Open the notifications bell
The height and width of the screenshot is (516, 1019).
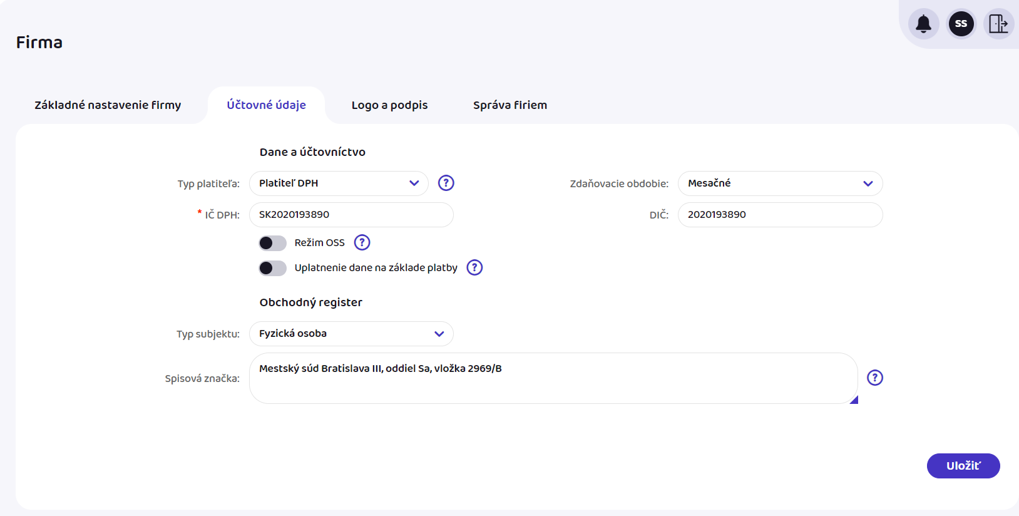pyautogui.click(x=923, y=24)
